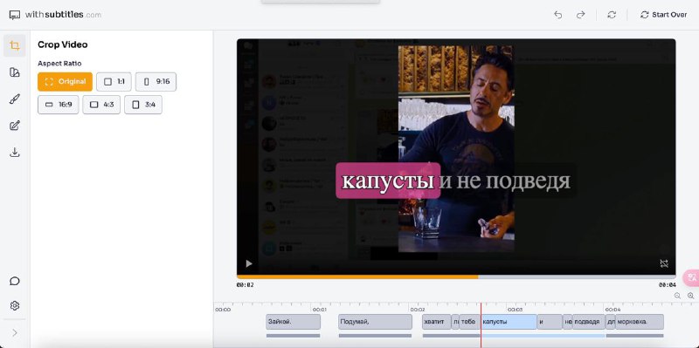Open the settings gear icon

coord(15,306)
